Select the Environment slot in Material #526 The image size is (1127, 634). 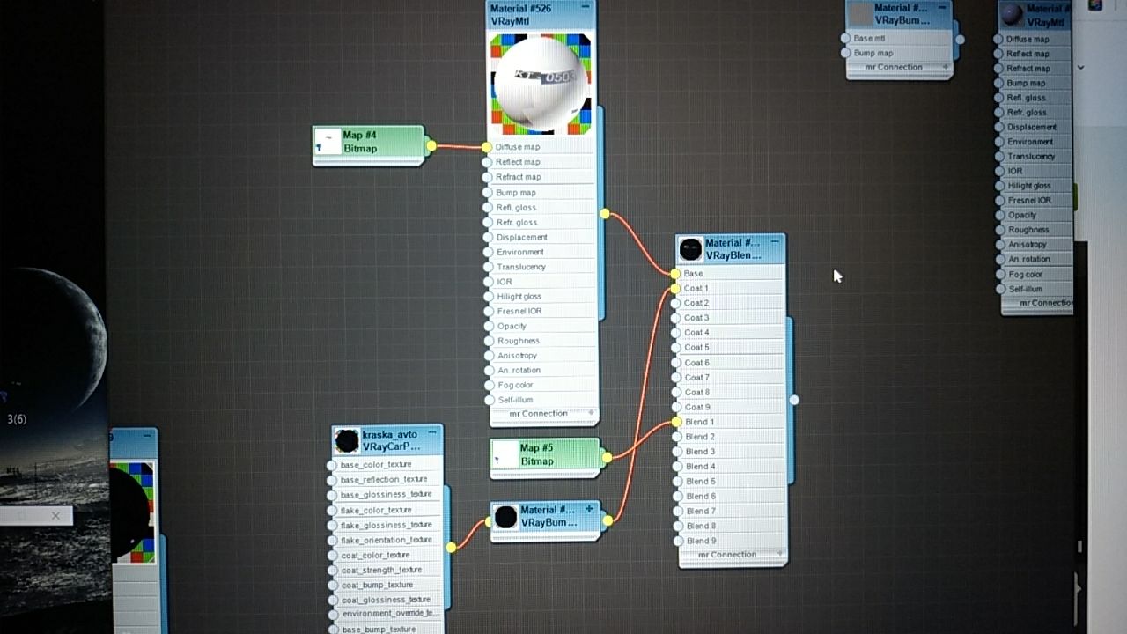pyautogui.click(x=542, y=252)
